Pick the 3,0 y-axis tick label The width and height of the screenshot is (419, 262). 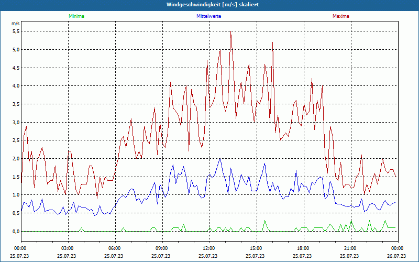(x=16, y=122)
